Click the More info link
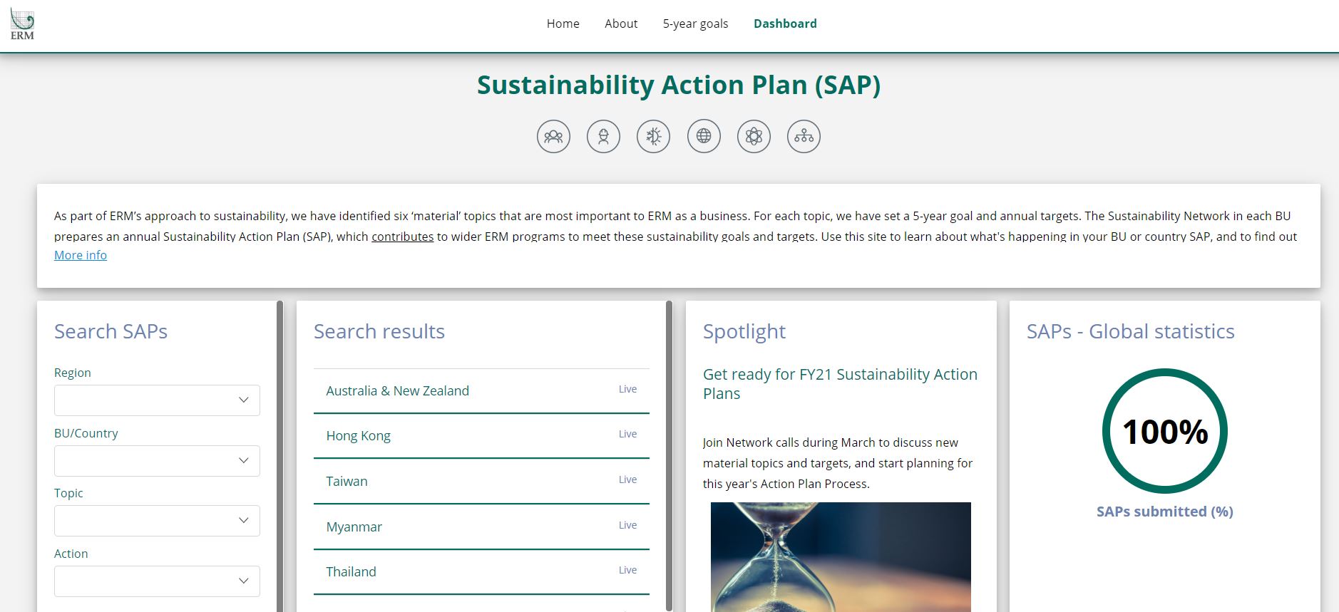 81,255
